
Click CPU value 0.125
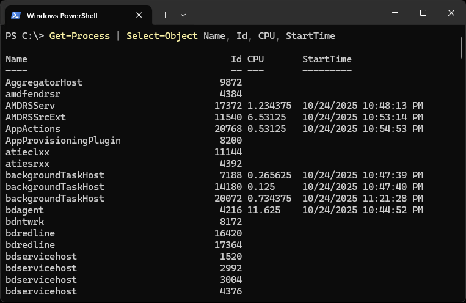tap(261, 187)
